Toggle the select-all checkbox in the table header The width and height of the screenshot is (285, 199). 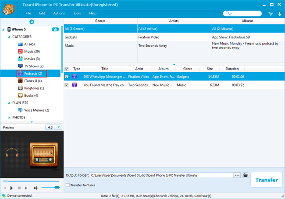click(67, 69)
